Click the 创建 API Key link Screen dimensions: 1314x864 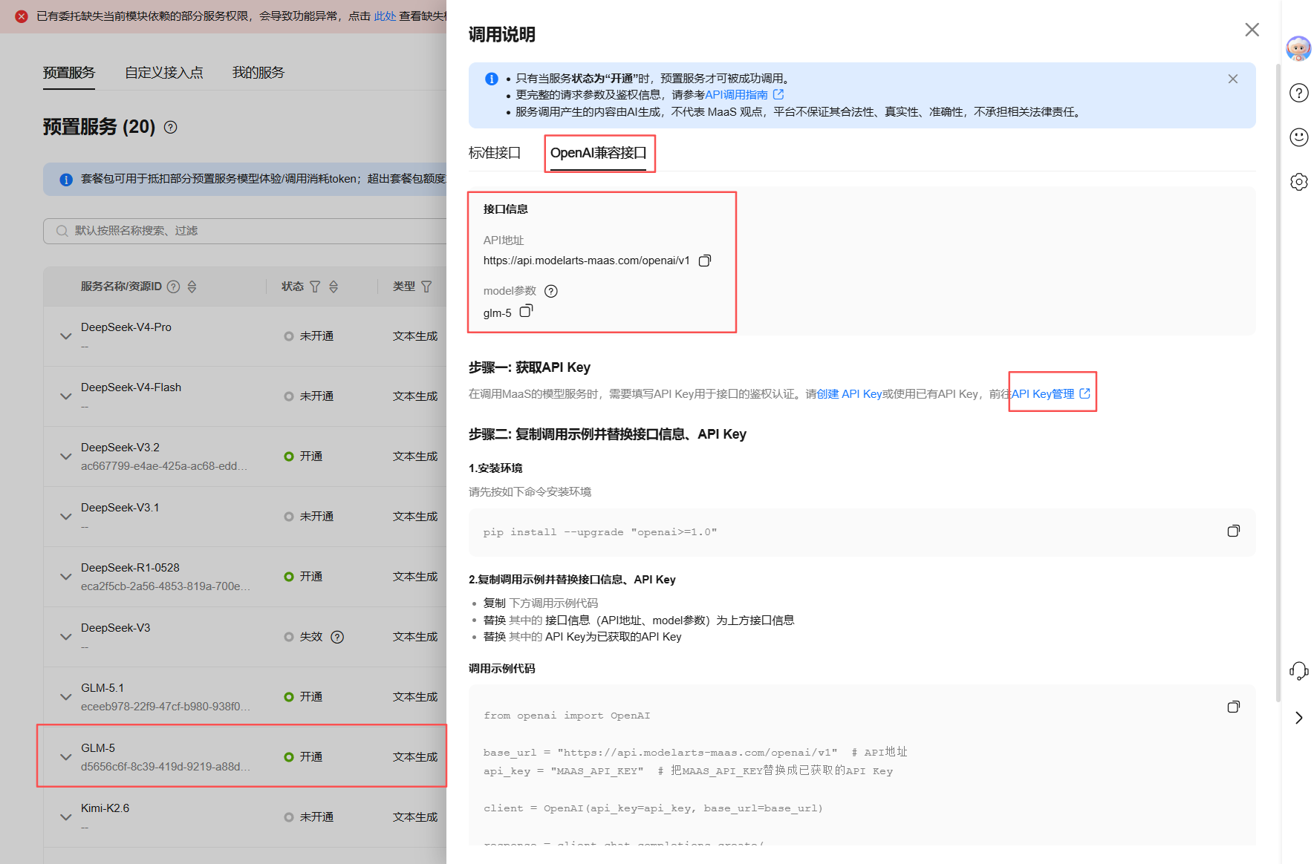[x=849, y=394]
